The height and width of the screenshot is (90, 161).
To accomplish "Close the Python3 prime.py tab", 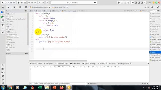I will coord(68,7).
